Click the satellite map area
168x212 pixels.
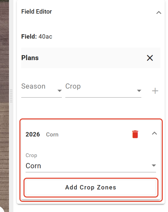[4, 109]
